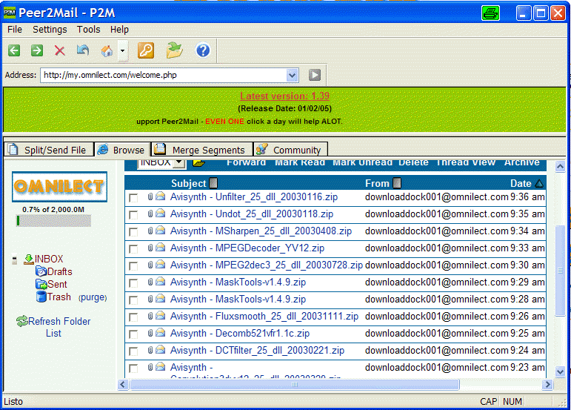Click the yellow folder icon beside INBOX dropdown
This screenshot has width=571, height=410.
coord(198,163)
